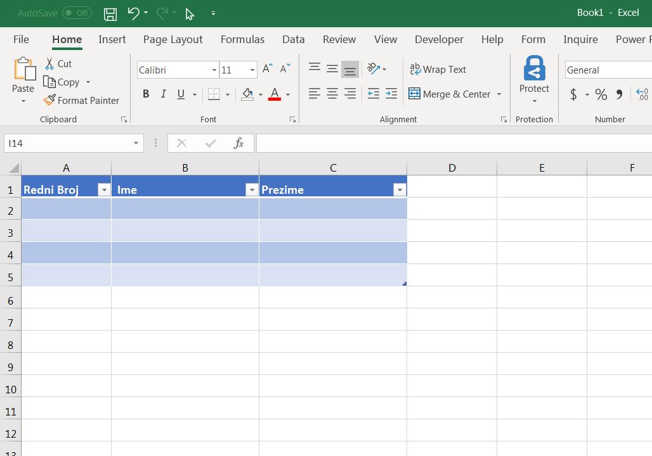This screenshot has width=652, height=456.
Task: Apply Percent Style number format
Action: point(601,94)
